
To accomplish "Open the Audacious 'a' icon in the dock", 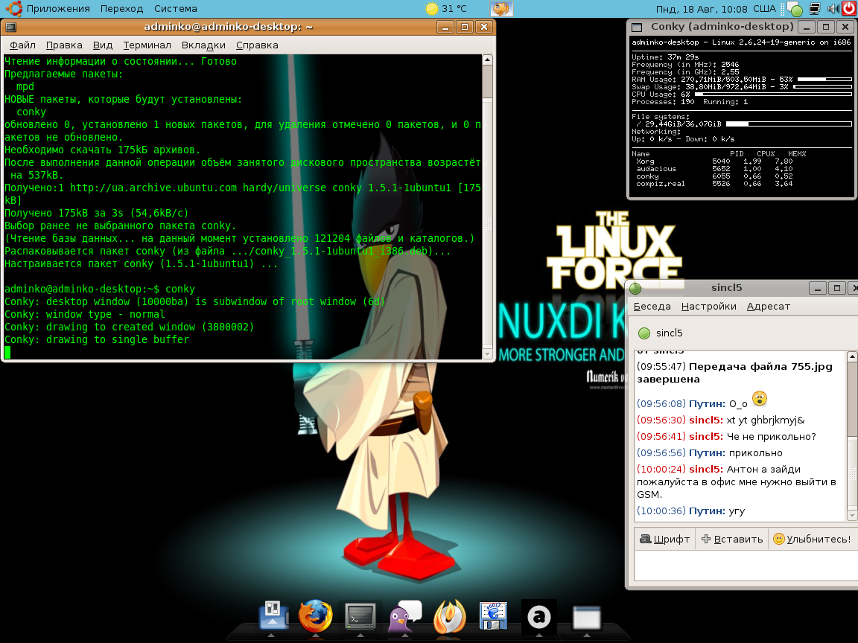I will tap(539, 617).
